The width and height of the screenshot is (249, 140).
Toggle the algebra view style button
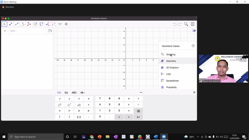click(x=50, y=31)
